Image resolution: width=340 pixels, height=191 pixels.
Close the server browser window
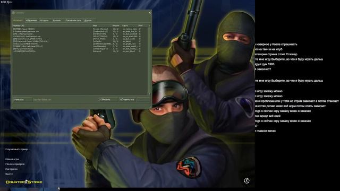pos(150,13)
